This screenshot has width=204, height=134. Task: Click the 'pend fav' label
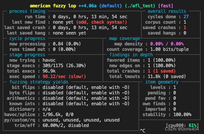155,99
